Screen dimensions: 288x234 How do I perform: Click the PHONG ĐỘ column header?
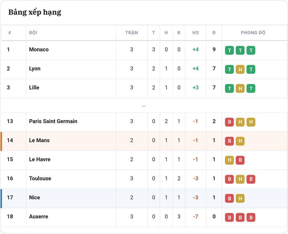click(x=253, y=33)
